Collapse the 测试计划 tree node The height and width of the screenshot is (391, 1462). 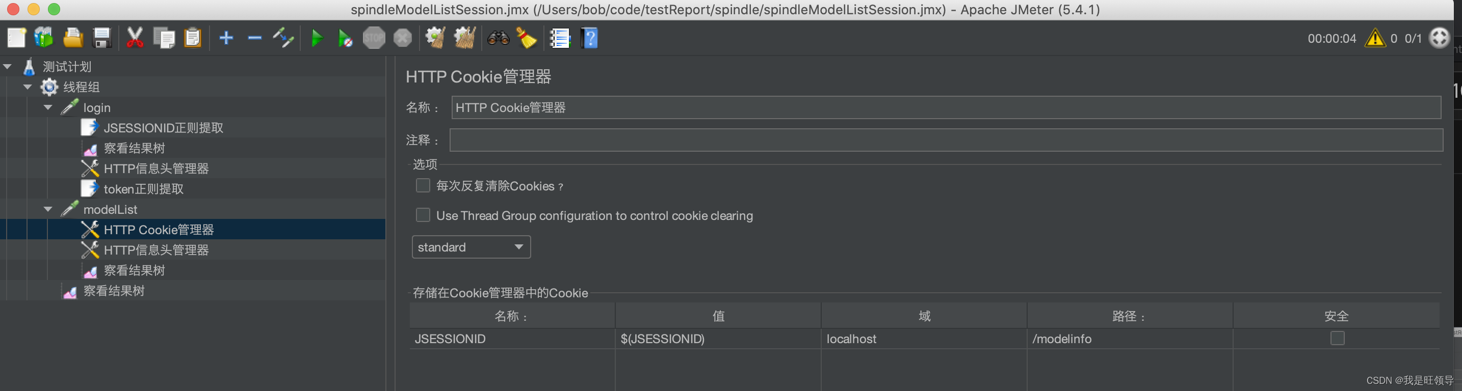(7, 67)
